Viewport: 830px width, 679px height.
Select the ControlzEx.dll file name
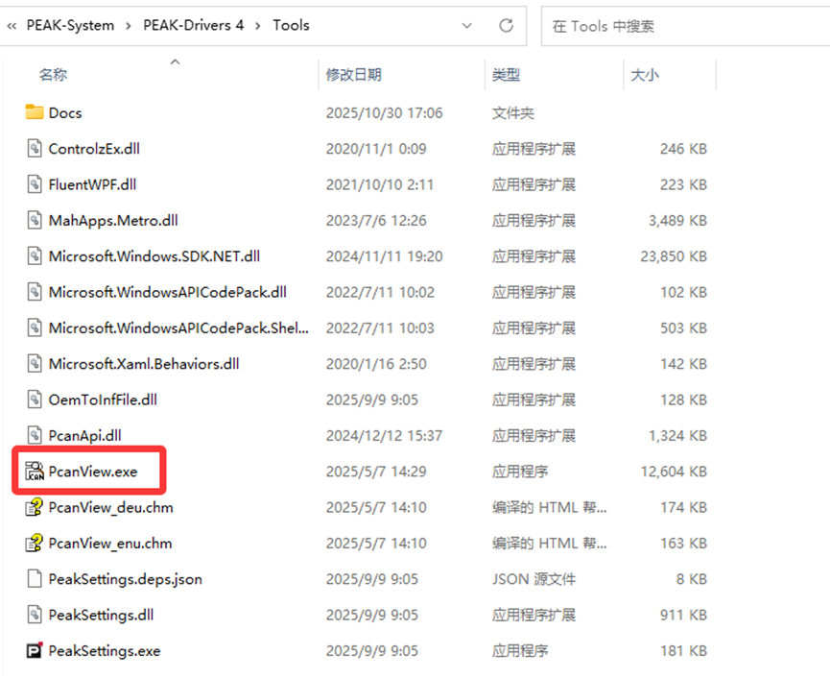click(x=94, y=149)
